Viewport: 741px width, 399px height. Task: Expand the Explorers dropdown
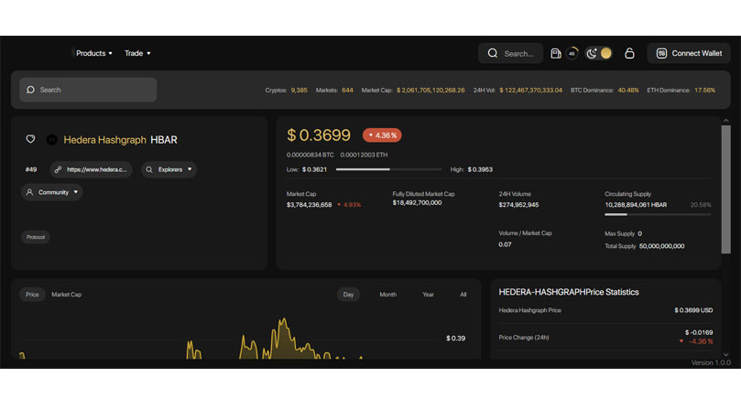169,169
